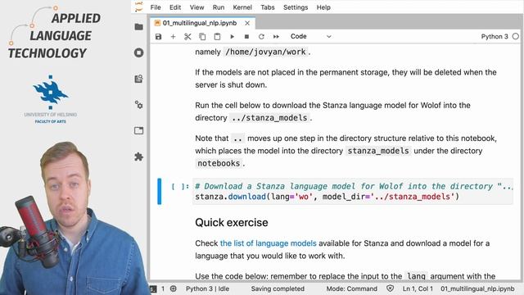Open the View menu
This screenshot has width=524, height=295.
pos(196,7)
